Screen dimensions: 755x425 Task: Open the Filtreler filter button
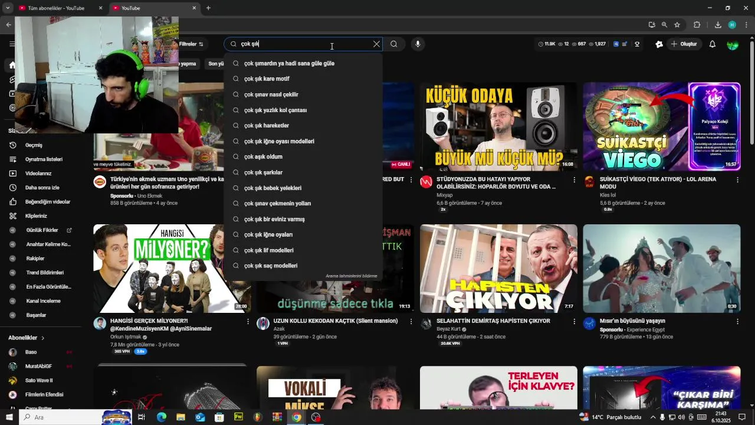click(191, 44)
